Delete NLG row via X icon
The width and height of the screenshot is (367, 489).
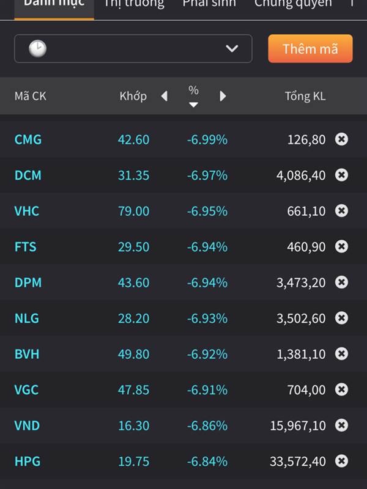tap(341, 318)
